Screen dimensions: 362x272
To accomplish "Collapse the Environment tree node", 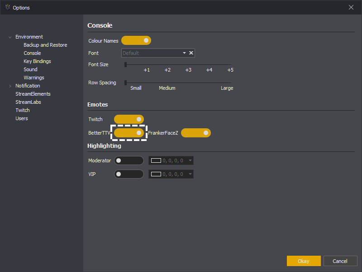I will point(10,37).
